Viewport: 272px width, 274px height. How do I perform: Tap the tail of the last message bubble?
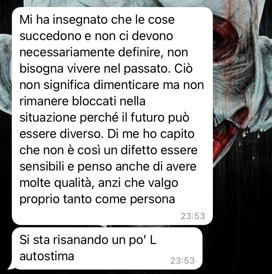pyautogui.click(x=10, y=266)
